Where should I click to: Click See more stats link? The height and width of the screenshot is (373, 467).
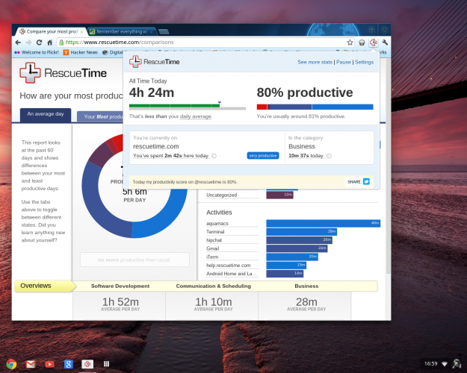click(x=315, y=62)
